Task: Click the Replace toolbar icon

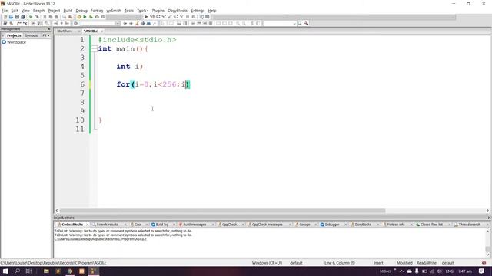Action: tap(70, 17)
